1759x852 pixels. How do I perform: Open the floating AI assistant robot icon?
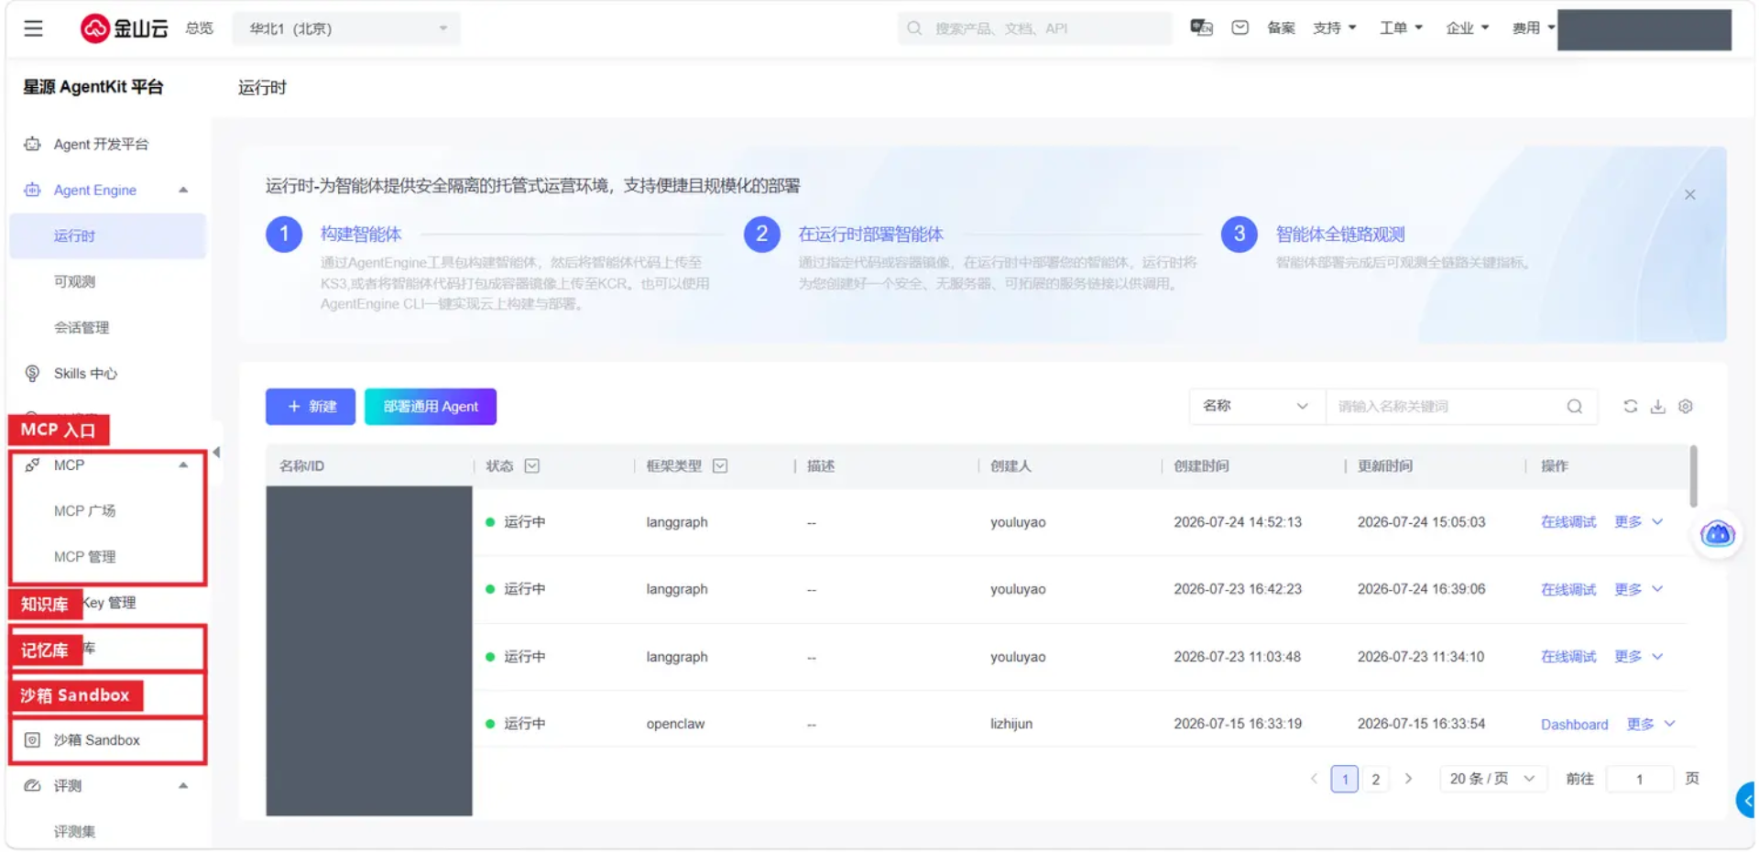1718,533
